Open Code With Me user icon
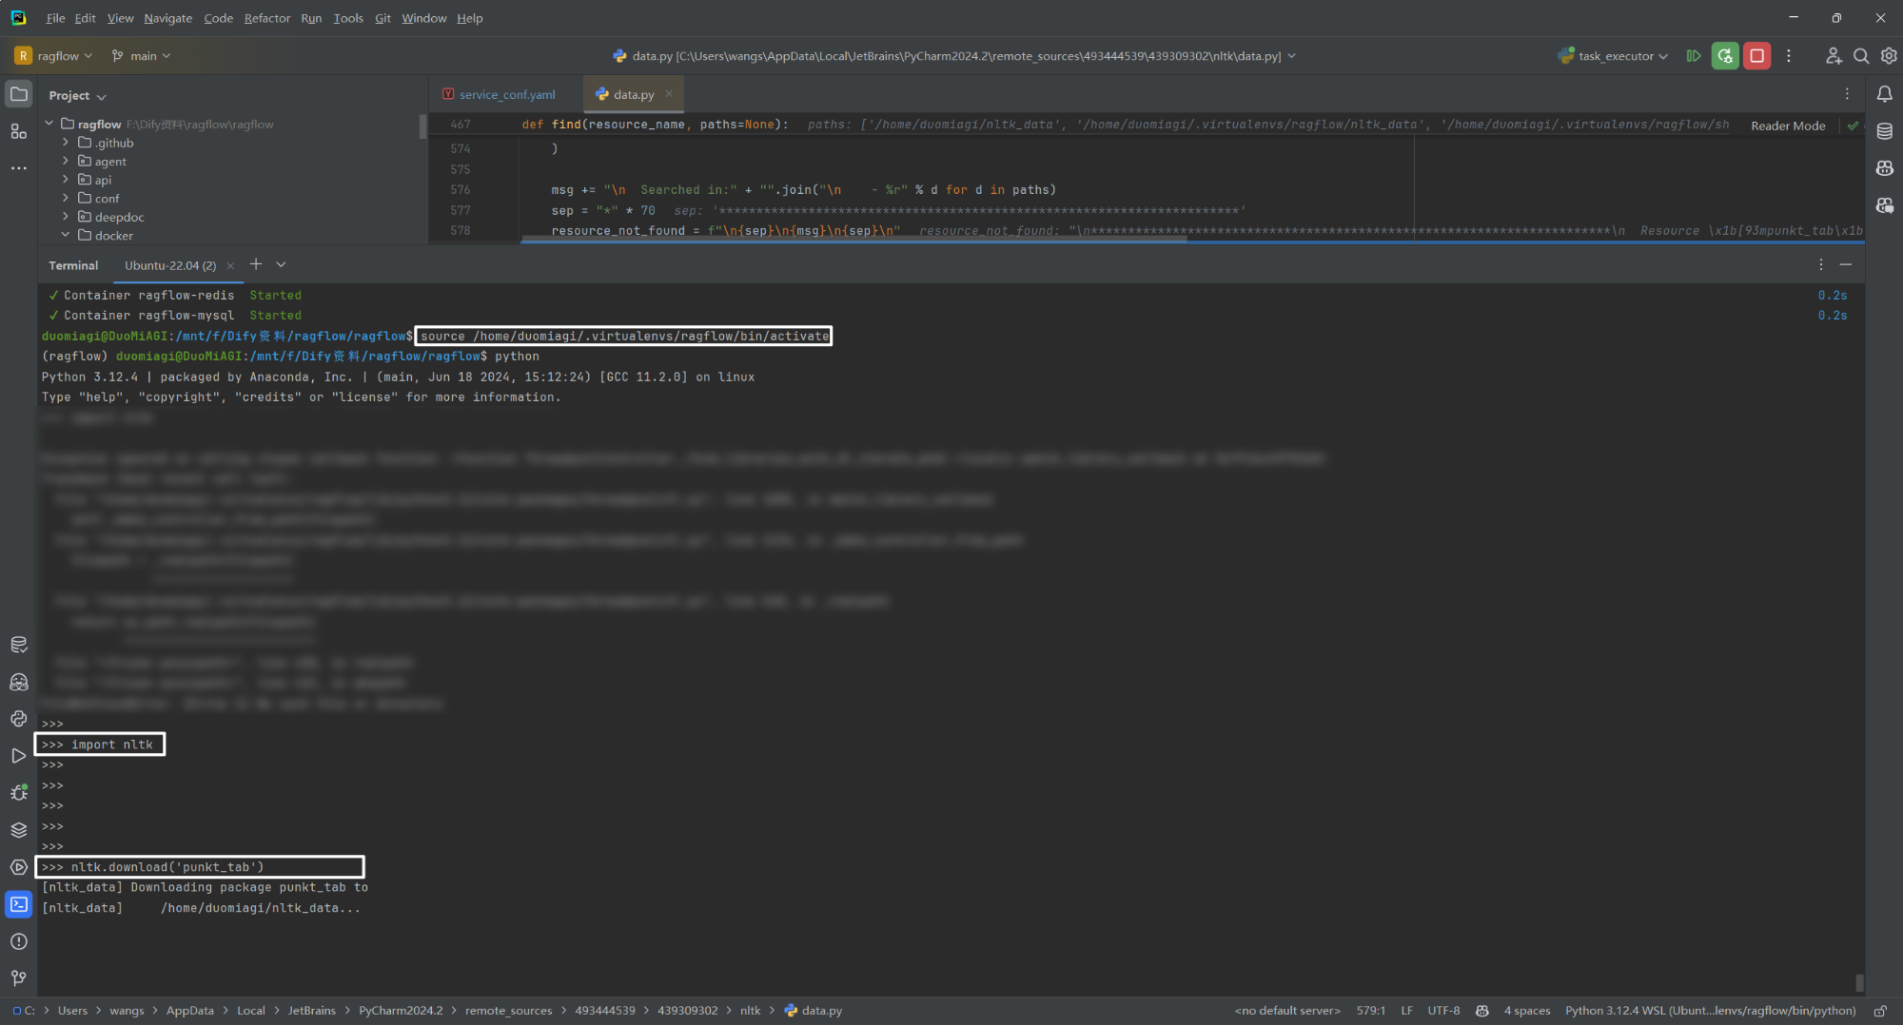The image size is (1903, 1025). pos(1834,56)
